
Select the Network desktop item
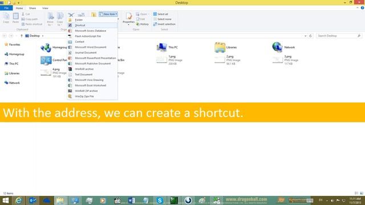click(x=283, y=47)
